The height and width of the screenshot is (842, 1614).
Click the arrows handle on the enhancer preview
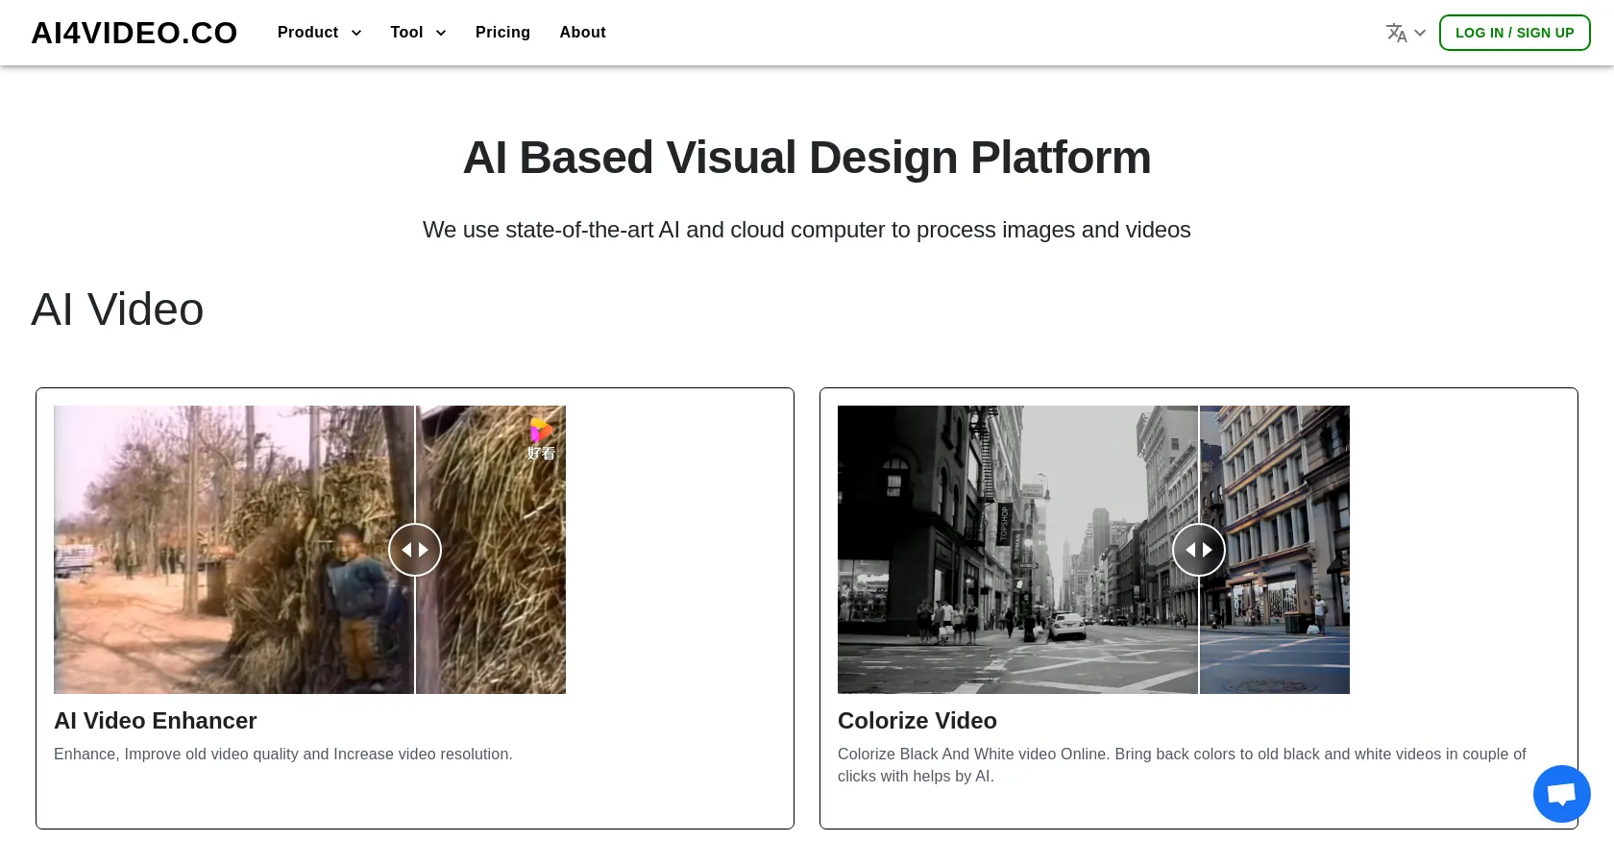tap(415, 550)
